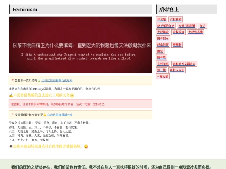Screen dimensions: 226x169
Task: Click the red pin before 总要来一次月经吧
Action: coord(13,81)
